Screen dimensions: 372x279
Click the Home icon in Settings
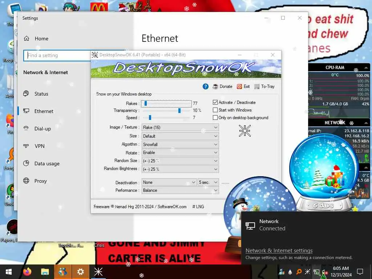tap(27, 39)
